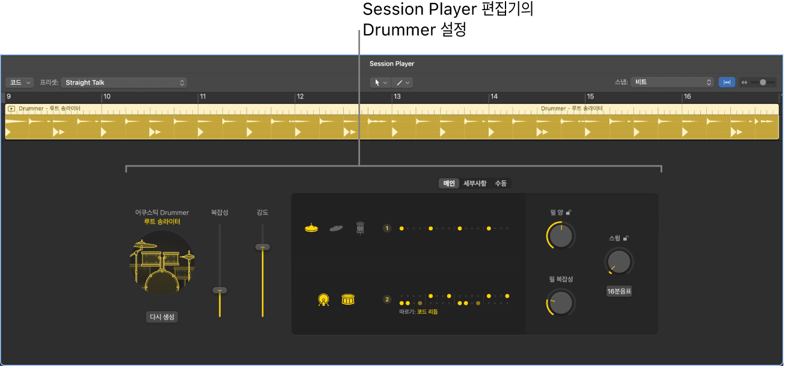Toggle the lock icon beside 필 양
785x366 pixels.
click(569, 212)
